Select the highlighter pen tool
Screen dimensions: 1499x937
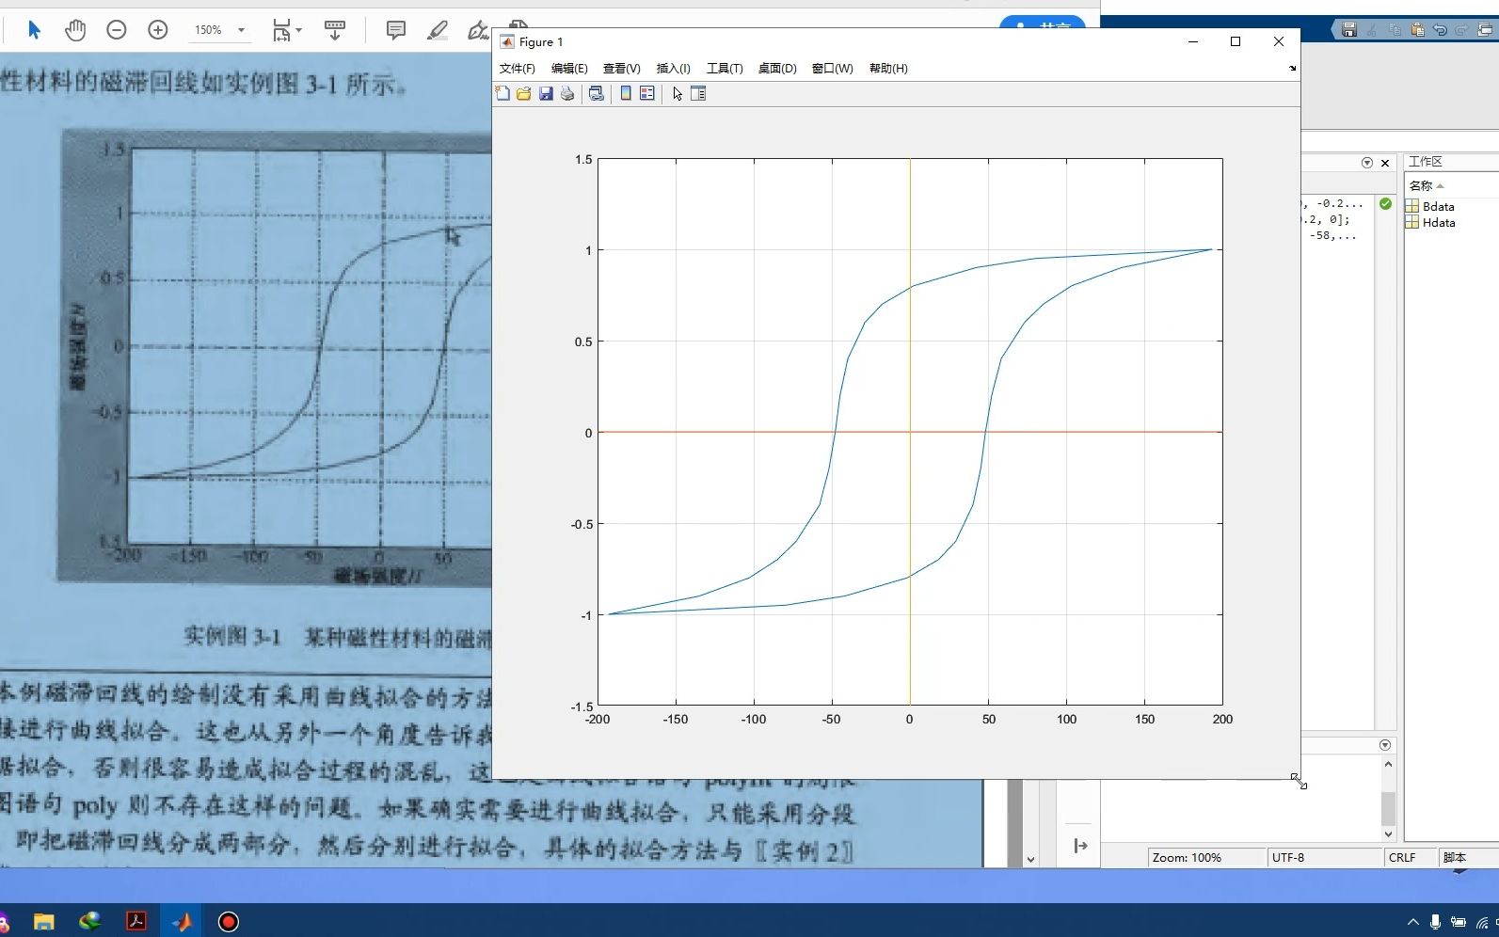tap(438, 30)
